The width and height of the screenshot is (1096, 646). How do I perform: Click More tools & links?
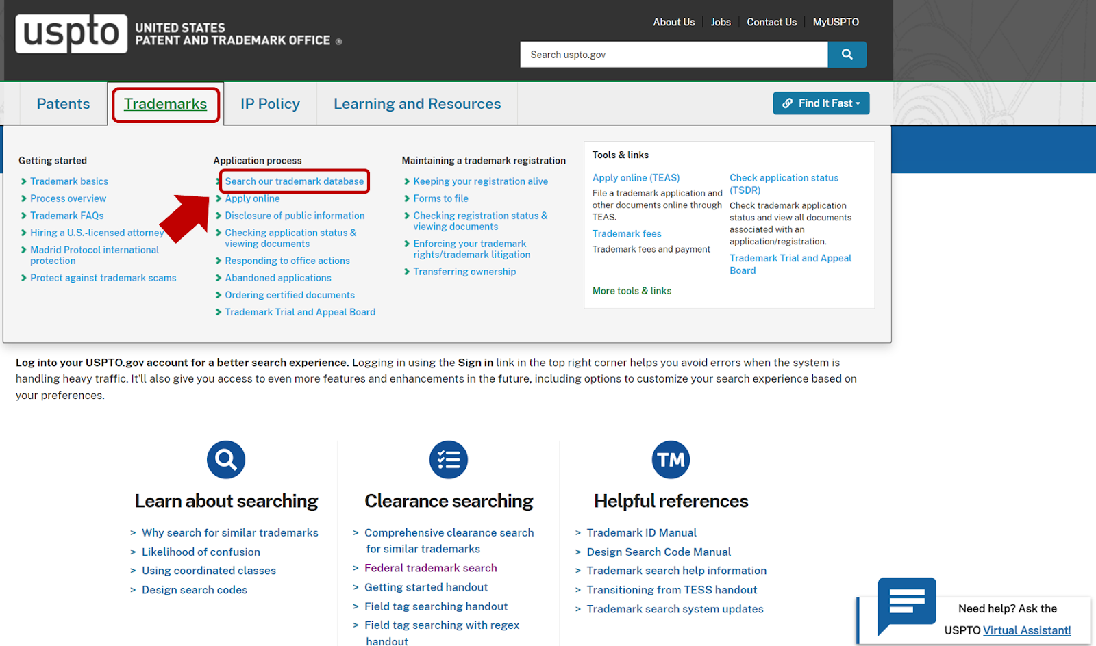(x=632, y=291)
